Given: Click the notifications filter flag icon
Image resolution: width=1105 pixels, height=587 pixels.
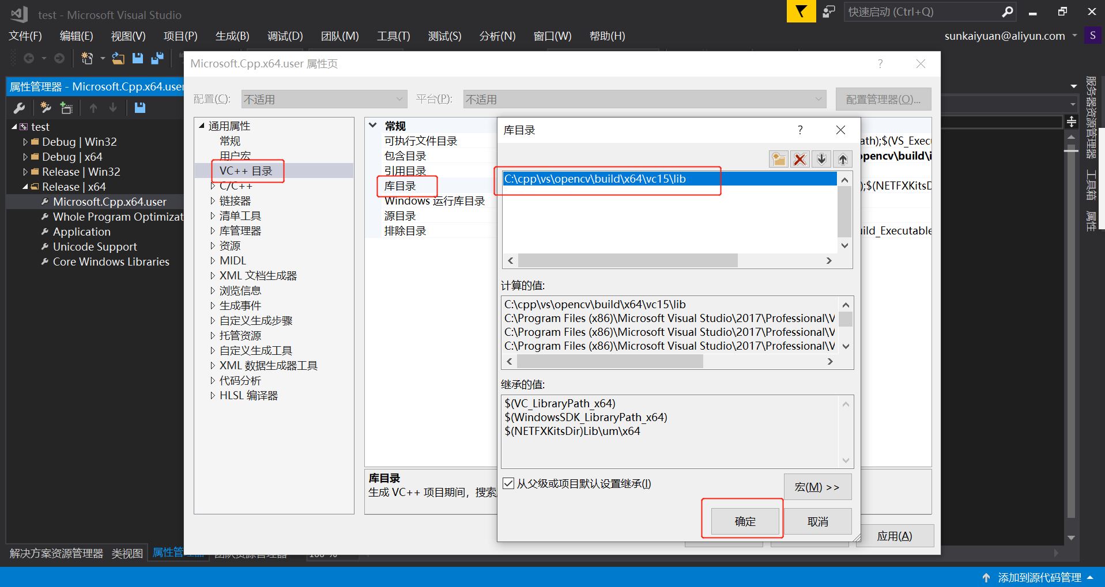Looking at the screenshot, I should click(x=801, y=12).
